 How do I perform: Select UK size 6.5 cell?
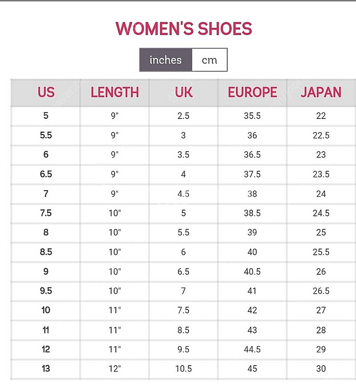point(184,272)
